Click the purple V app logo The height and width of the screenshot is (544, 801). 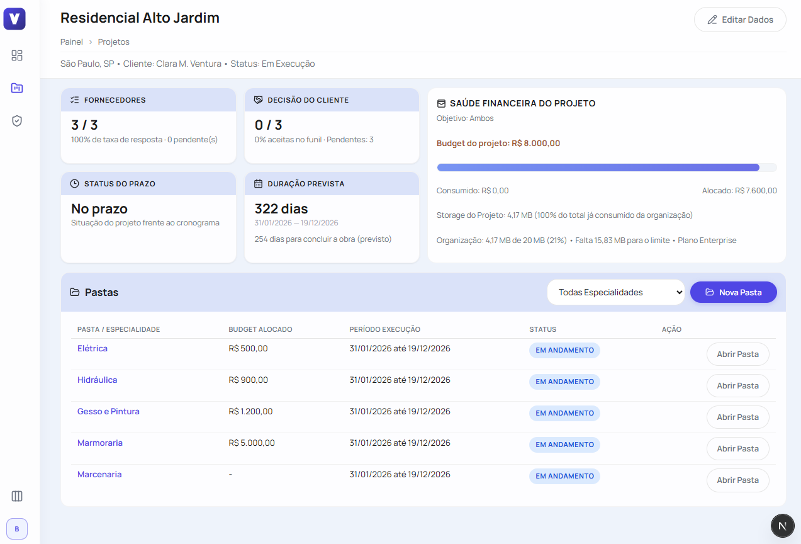click(14, 19)
